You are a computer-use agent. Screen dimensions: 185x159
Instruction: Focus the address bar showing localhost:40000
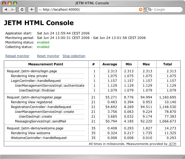click(x=91, y=9)
